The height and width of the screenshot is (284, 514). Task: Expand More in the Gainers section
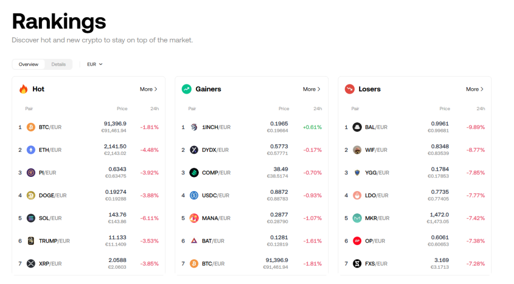(312, 89)
